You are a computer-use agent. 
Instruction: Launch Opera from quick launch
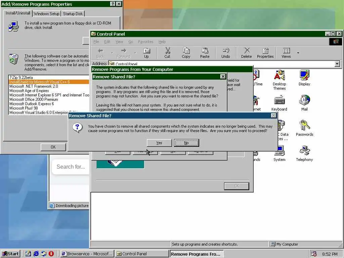pyautogui.click(x=51, y=254)
